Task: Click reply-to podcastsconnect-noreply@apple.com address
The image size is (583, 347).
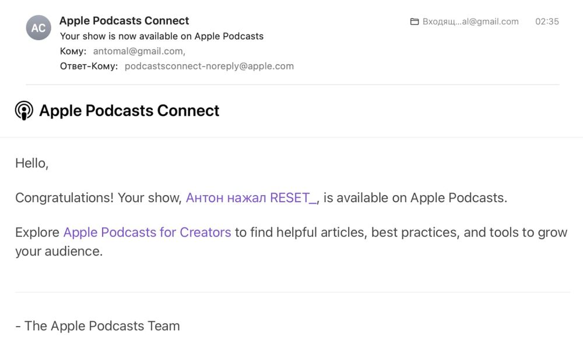Action: click(x=209, y=66)
